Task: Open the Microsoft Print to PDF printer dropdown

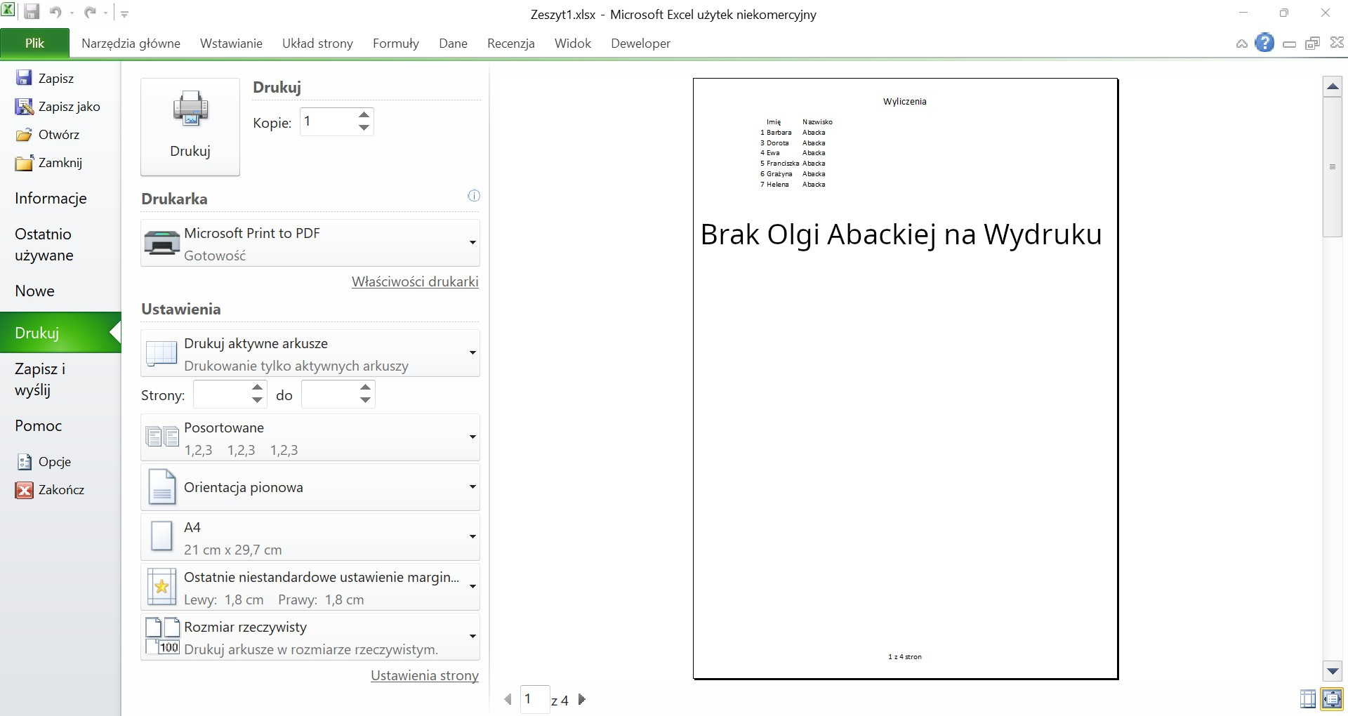Action: coord(310,243)
